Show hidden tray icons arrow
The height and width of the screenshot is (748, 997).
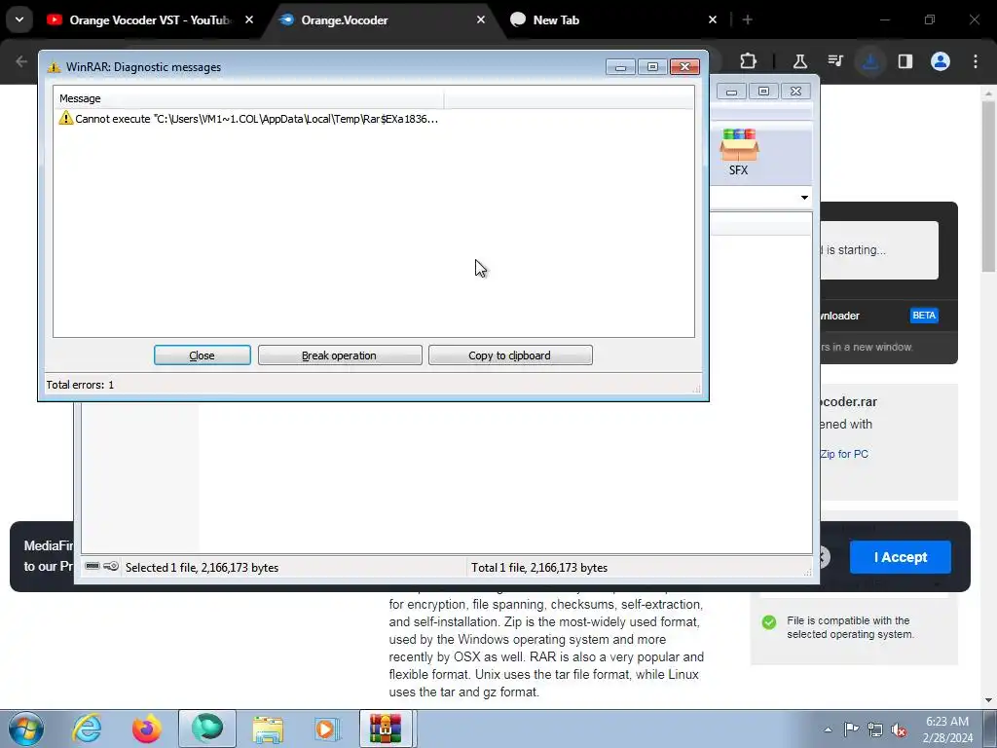(x=828, y=729)
